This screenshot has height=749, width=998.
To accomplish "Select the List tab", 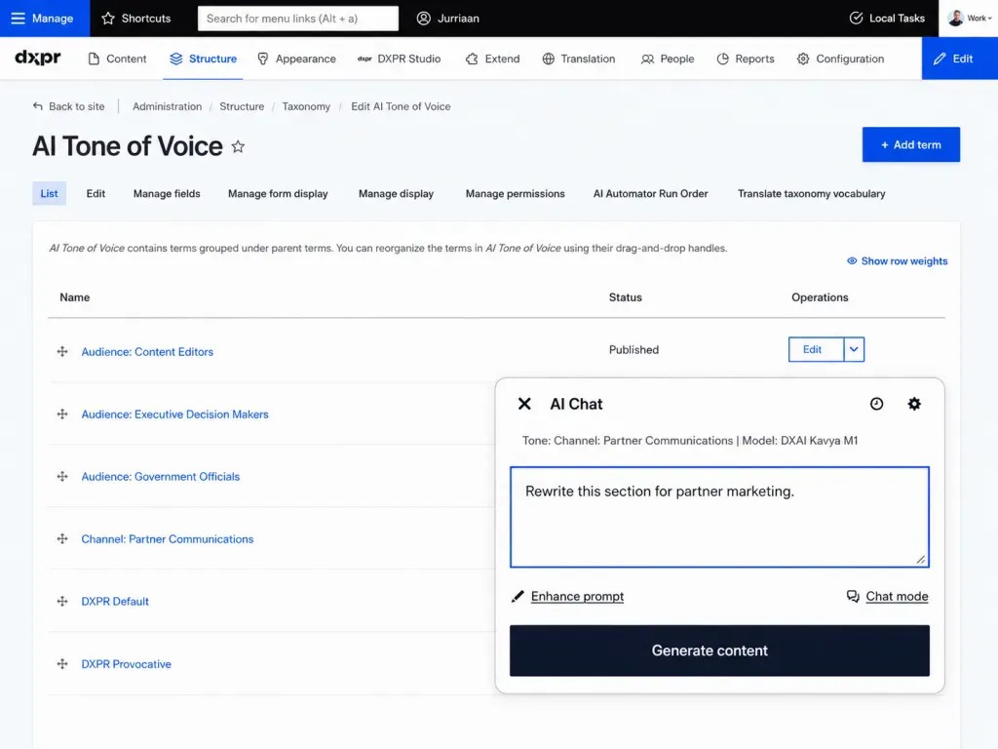I will (49, 194).
